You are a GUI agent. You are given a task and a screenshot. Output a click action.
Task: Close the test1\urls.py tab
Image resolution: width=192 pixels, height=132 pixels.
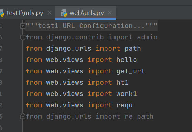[50, 13]
